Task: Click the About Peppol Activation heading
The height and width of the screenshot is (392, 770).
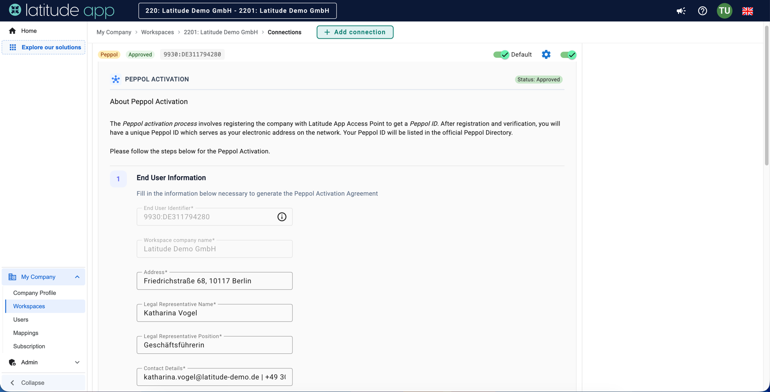Action: [x=149, y=102]
